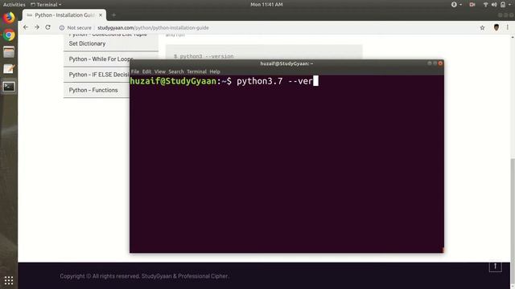Open terminal Help menu

tap(215, 71)
